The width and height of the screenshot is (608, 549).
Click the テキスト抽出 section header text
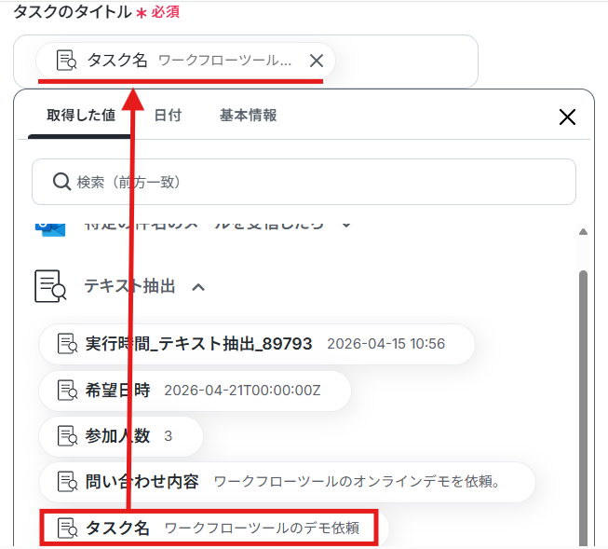point(129,286)
